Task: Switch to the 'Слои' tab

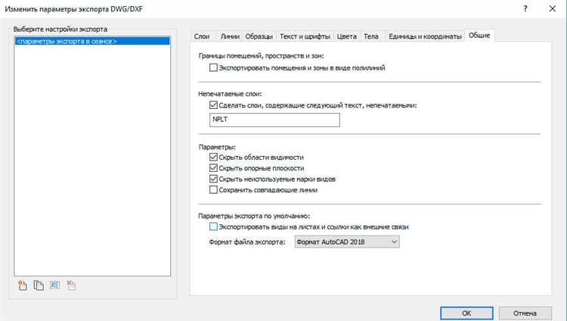Action: click(202, 36)
